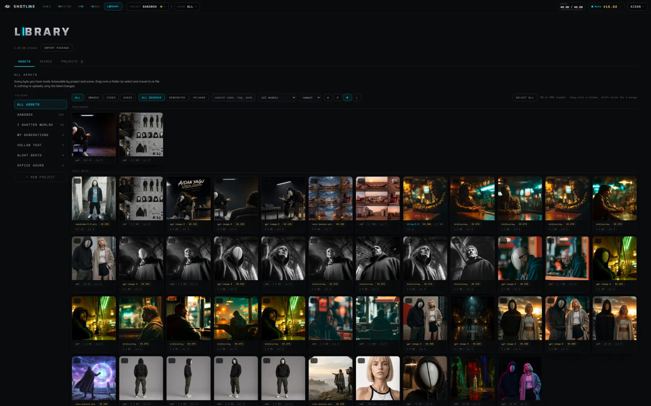
Task: Switch to the SCENES sub-tab
Action: click(46, 62)
